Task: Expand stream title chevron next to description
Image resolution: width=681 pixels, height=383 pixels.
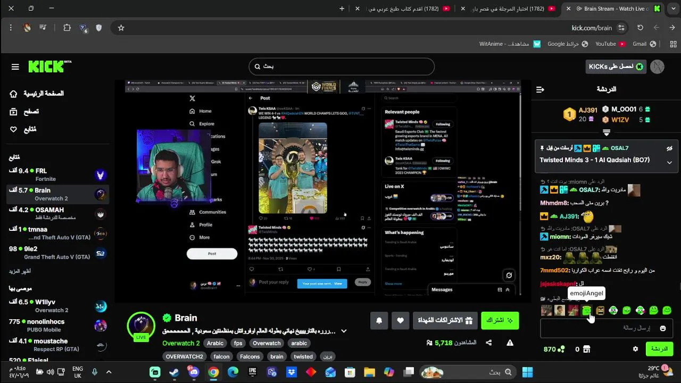Action: (x=344, y=331)
